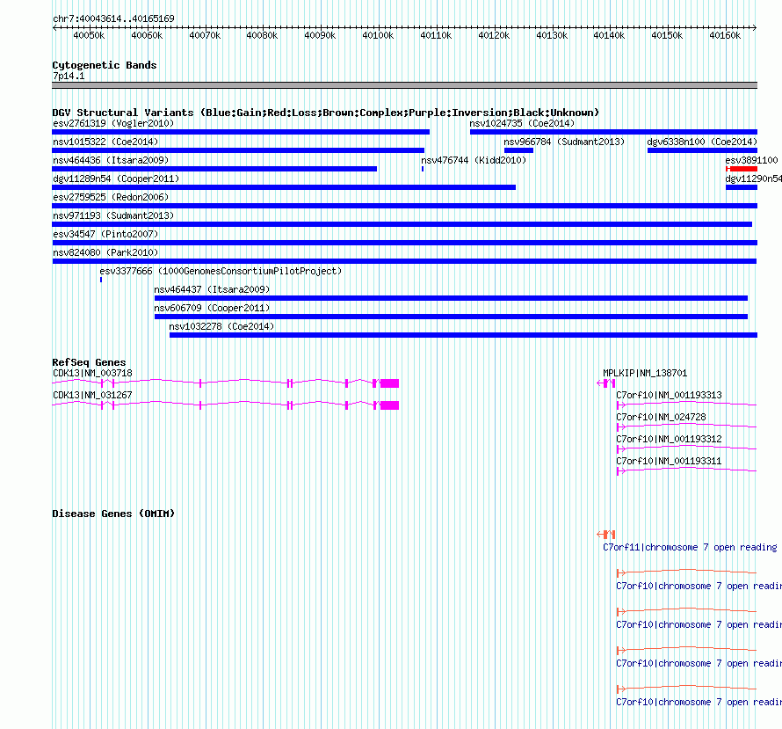
Task: Click the 40150k ruler position label
Action: pyautogui.click(x=667, y=35)
